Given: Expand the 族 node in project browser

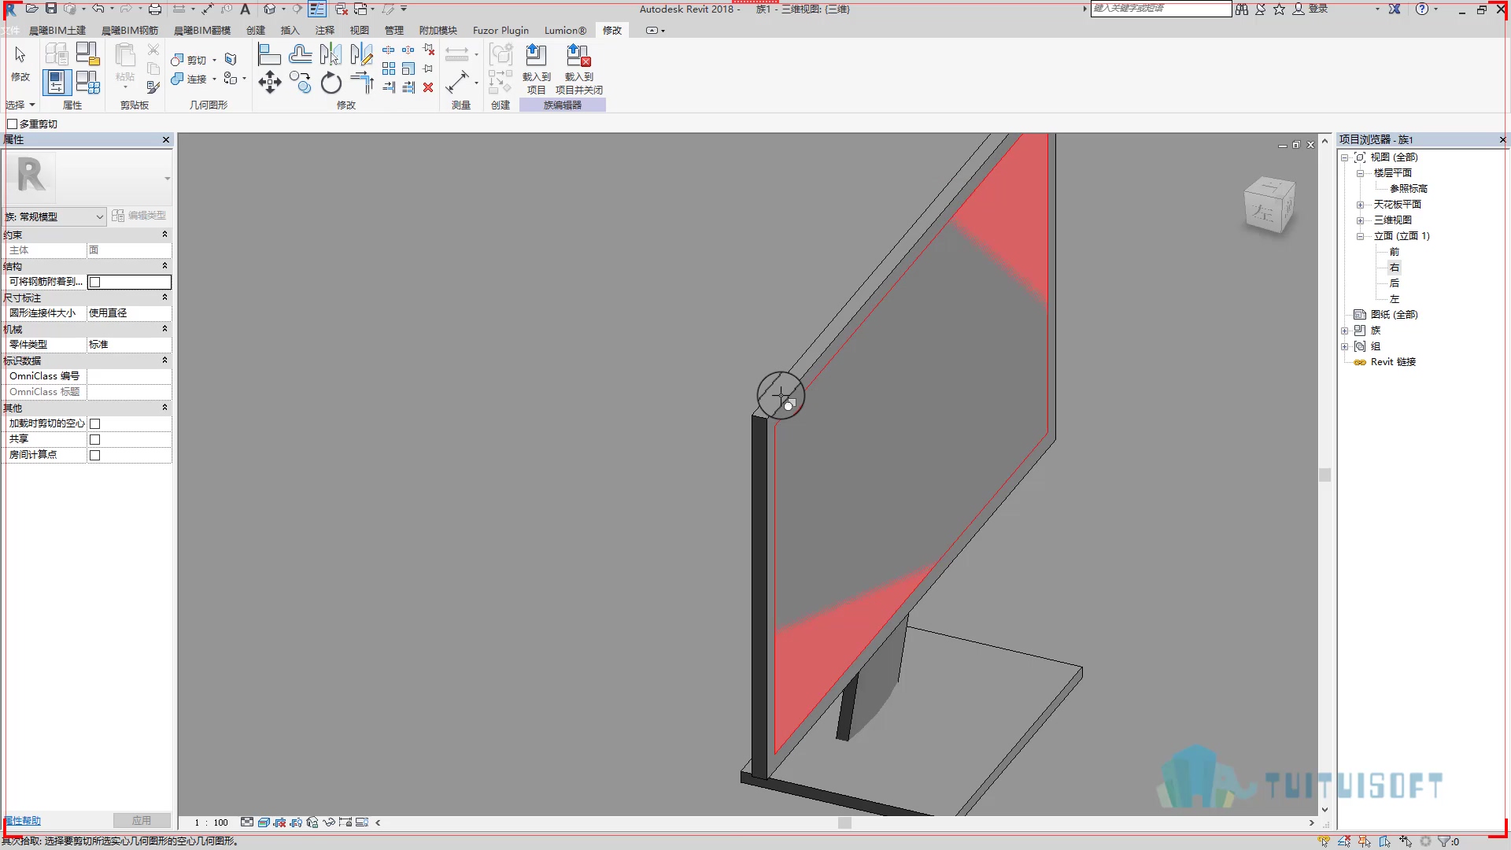Looking at the screenshot, I should pyautogui.click(x=1345, y=331).
